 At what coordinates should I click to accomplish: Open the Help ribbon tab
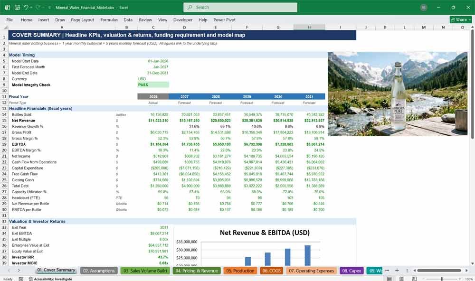pyautogui.click(x=203, y=19)
